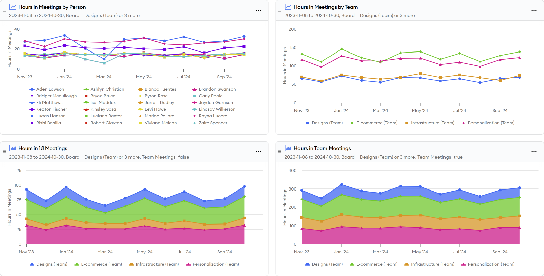Open options menu for Hours in Meetings by Team
The height and width of the screenshot is (276, 544).
534,10
